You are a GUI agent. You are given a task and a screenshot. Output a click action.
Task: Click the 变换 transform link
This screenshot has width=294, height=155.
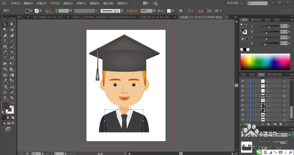201,11
